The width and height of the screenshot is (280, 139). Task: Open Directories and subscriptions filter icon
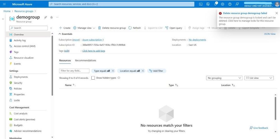coord(208,4)
